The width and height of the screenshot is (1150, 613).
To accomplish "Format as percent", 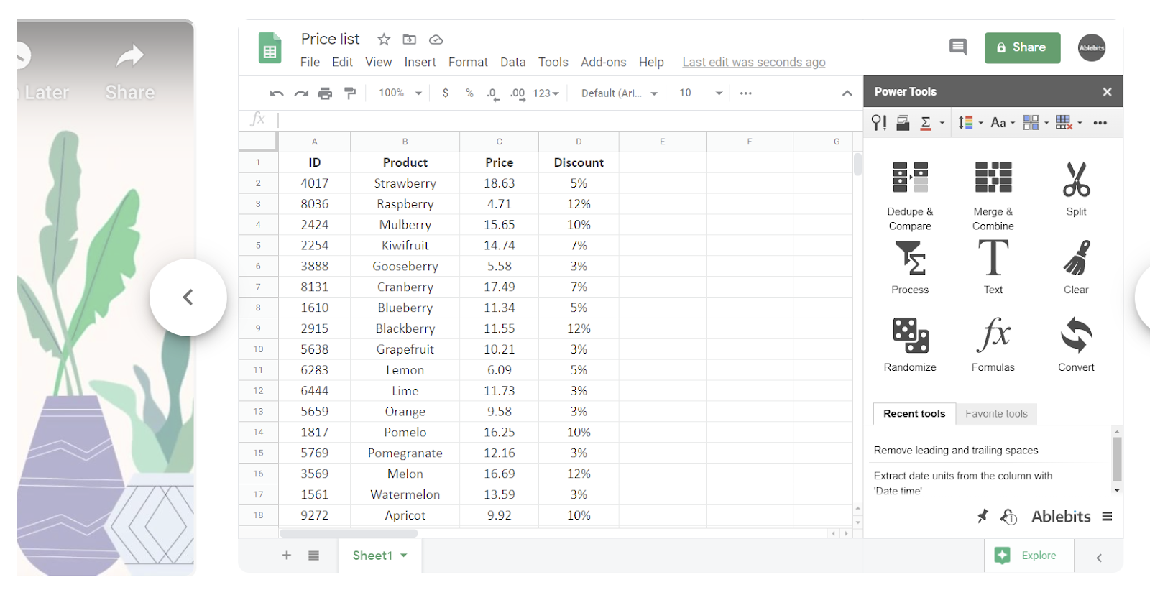I will 469,93.
